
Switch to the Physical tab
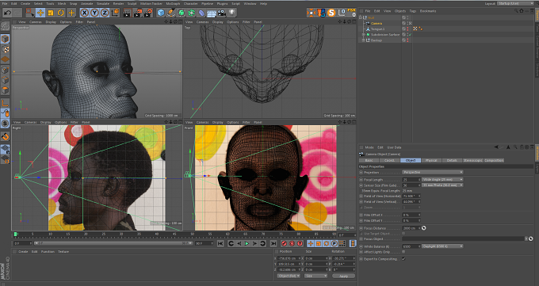[431, 160]
